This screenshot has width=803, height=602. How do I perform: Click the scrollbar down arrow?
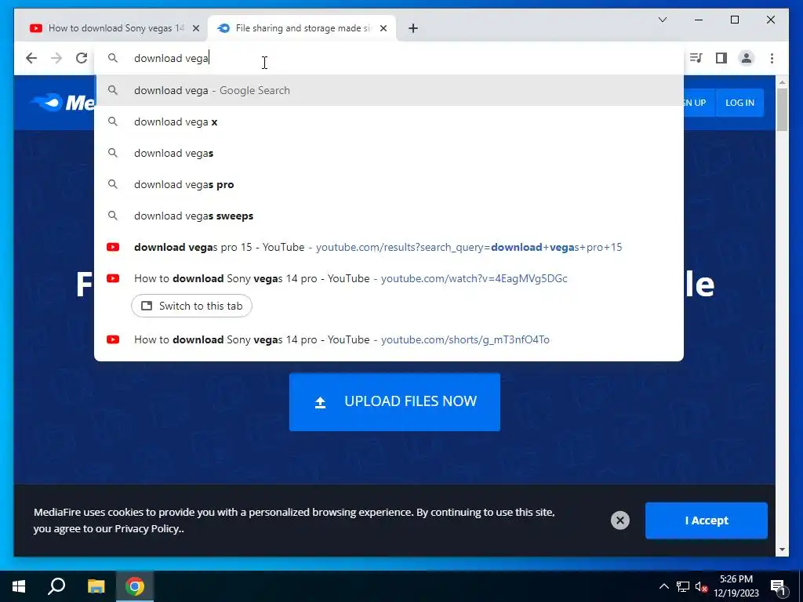click(x=782, y=549)
